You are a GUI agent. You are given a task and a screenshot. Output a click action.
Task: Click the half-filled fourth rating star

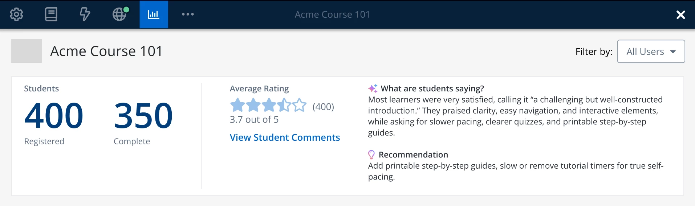tap(284, 106)
